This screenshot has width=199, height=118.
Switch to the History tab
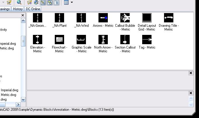pos(18,9)
